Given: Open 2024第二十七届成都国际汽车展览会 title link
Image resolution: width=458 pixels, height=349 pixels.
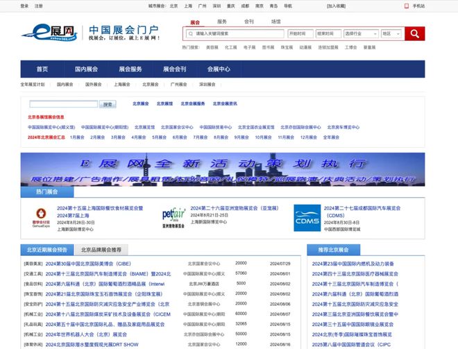Looking at the screenshot, I should tap(362, 212).
